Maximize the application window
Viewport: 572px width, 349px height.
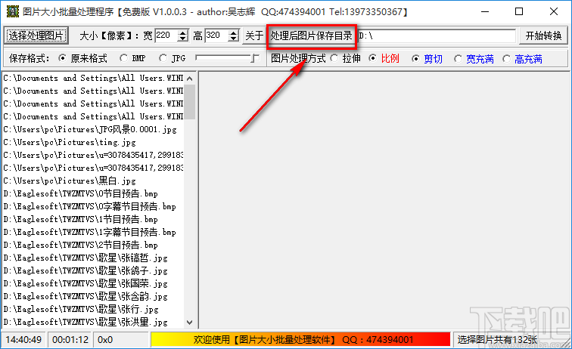tap(519, 11)
